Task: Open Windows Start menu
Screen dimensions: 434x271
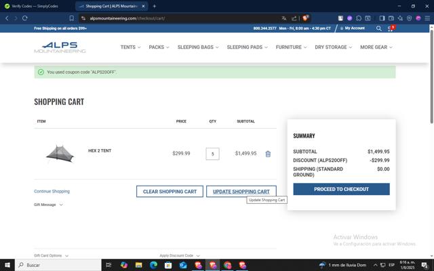Action: [x=7, y=265]
